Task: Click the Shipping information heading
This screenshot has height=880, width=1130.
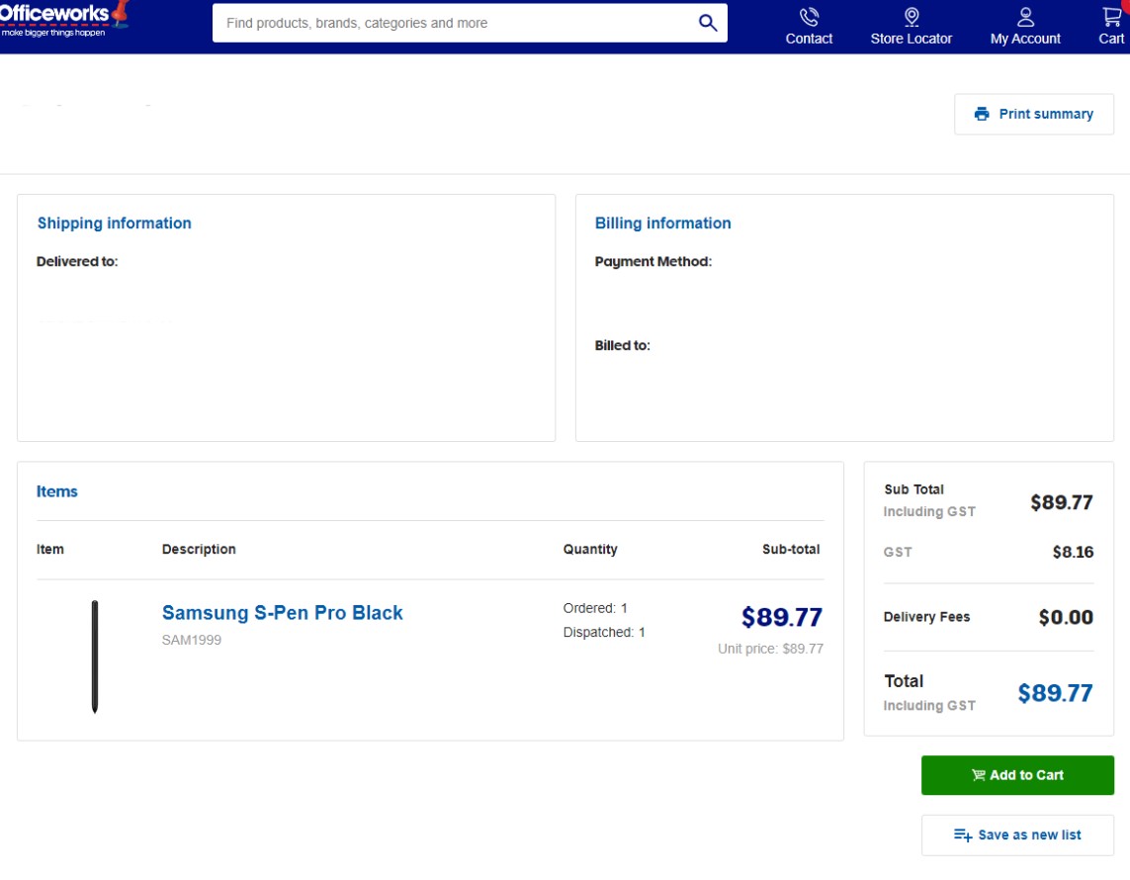Action: pos(114,223)
